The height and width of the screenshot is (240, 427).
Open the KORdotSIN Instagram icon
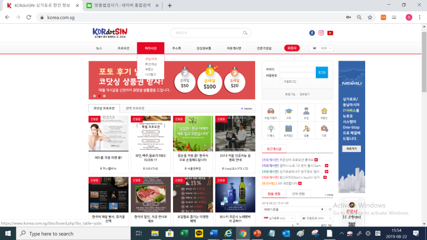321,33
